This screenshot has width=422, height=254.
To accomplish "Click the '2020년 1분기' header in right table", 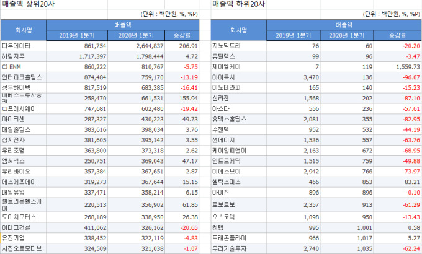I will pos(347,35).
